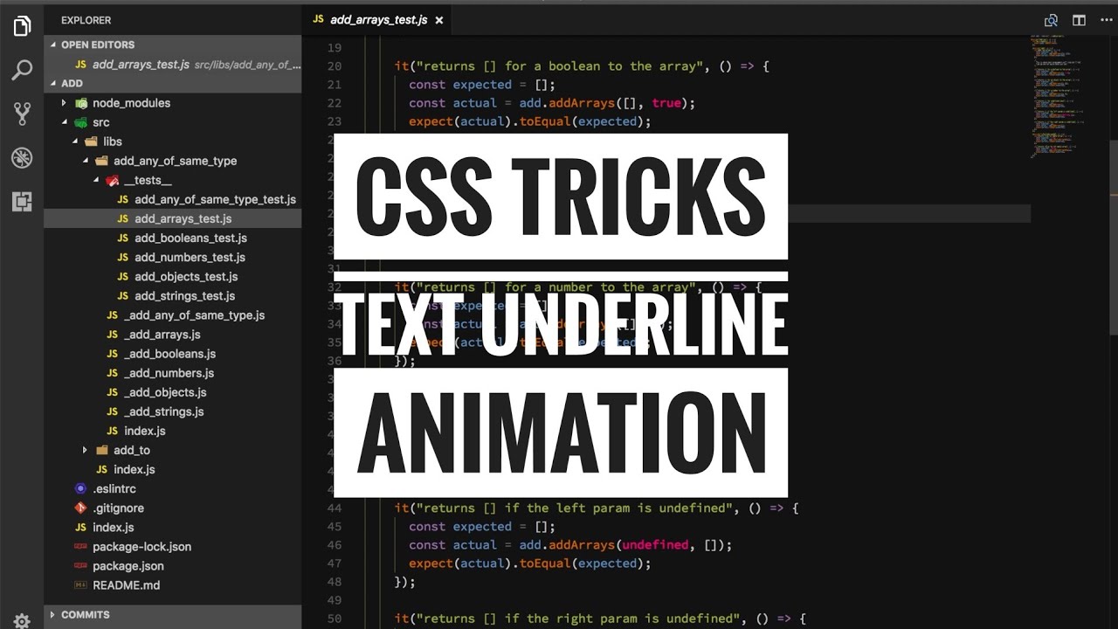Close the add_arrays_test.js editor tab
1118x629 pixels.
438,20
